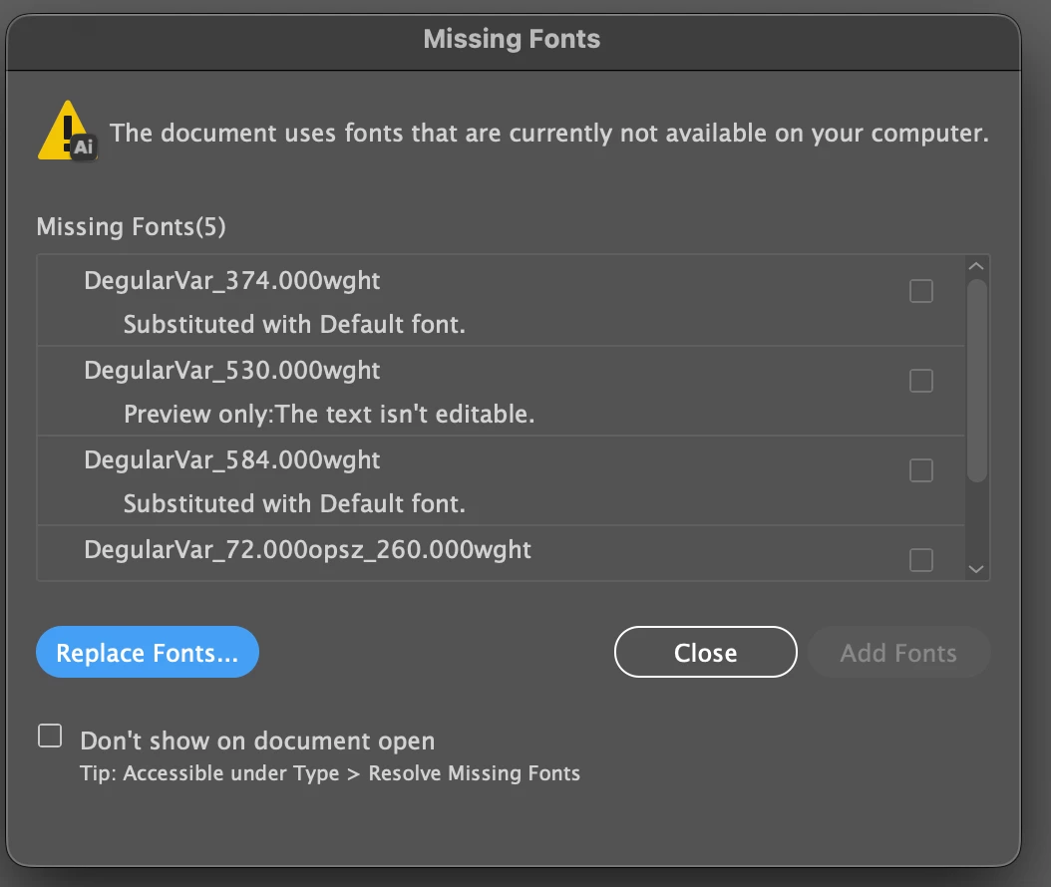
Task: Click the Preview only text isn't editable status
Action: [329, 414]
